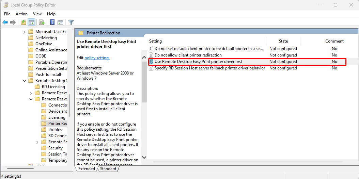Click the icon beside Do not set default client printer

pos(151,48)
